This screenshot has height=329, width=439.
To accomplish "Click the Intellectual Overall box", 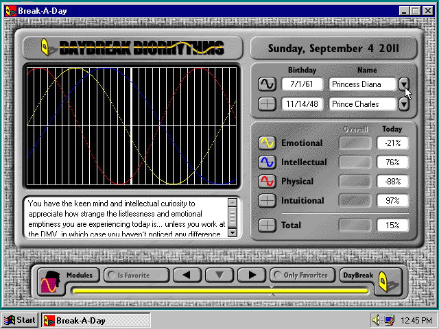I will coord(355,162).
